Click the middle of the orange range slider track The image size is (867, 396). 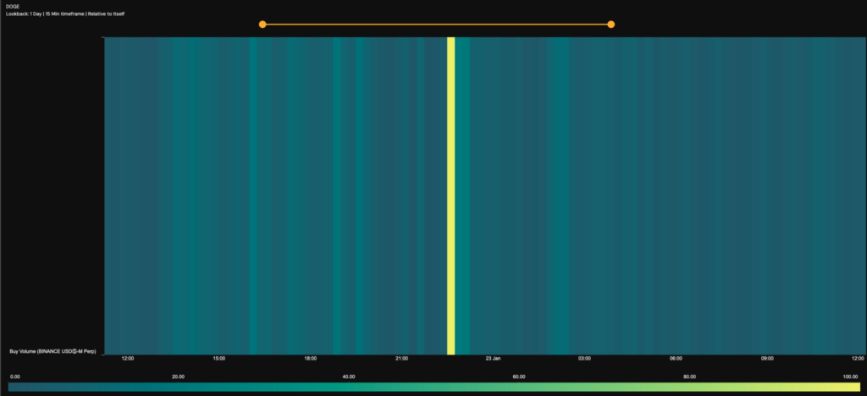pos(436,25)
